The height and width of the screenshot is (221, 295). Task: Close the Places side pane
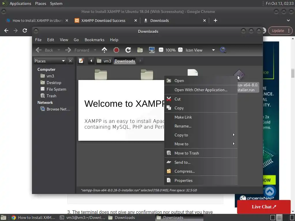[x=70, y=61]
